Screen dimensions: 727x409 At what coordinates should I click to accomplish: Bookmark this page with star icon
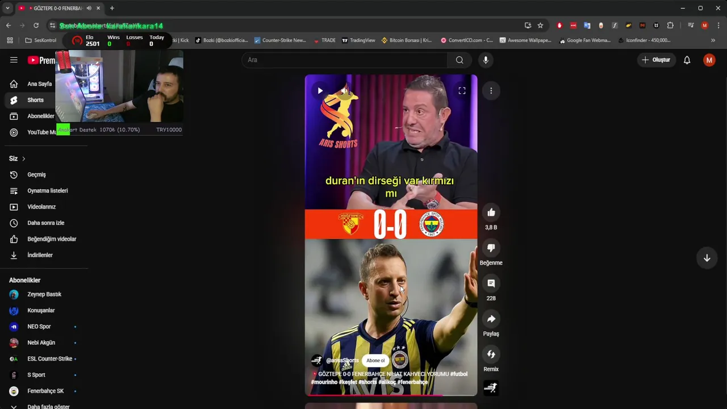point(540,26)
